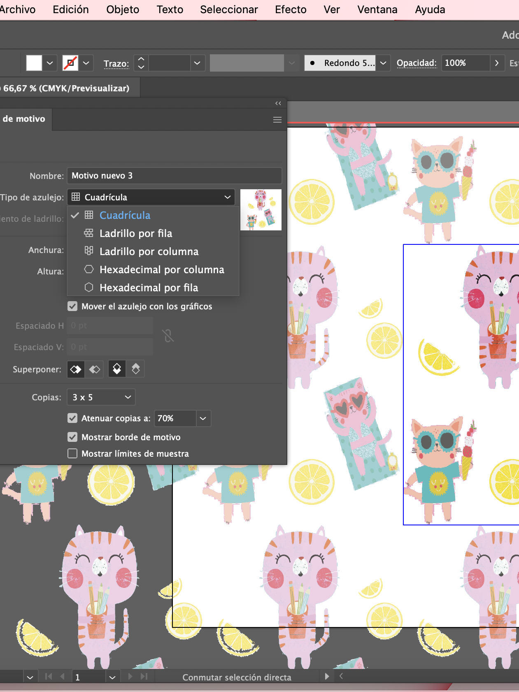Click the bottom-in-front overlap icon
The width and height of the screenshot is (519, 692).
coord(136,369)
